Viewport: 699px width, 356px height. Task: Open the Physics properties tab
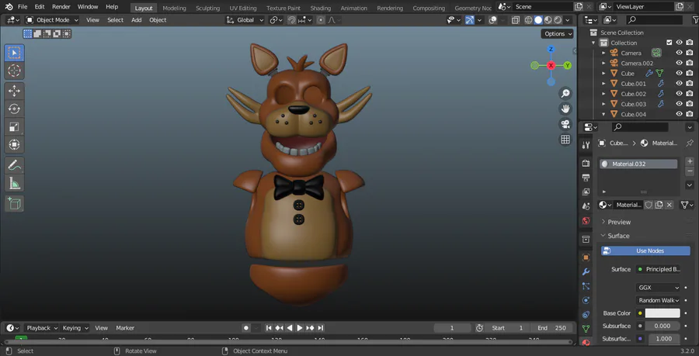[x=586, y=300]
